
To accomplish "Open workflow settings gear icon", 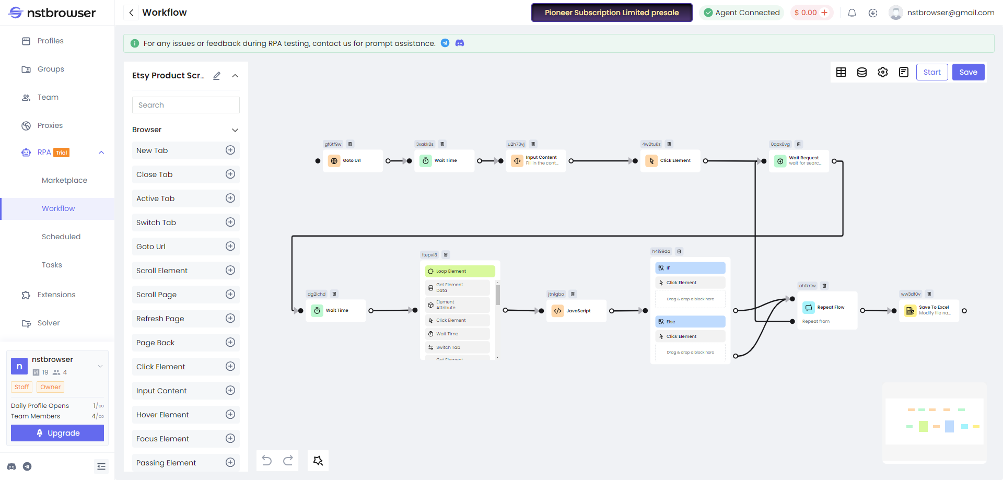I will [x=883, y=72].
